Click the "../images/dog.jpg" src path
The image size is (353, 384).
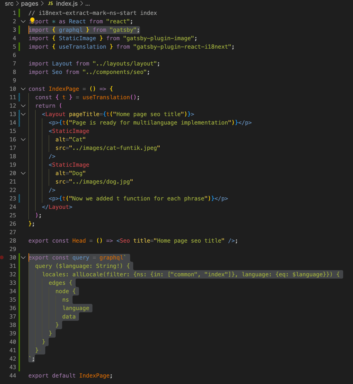pyautogui.click(x=101, y=182)
